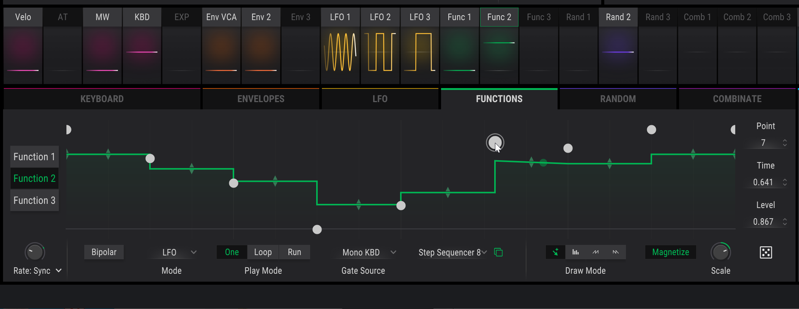Switch to the FUNCTIONS tab
Viewport: 799px width, 309px height.
click(499, 99)
